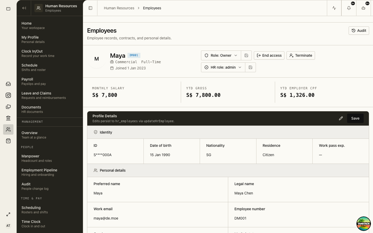Expand the HR role: admin dropdown

pyautogui.click(x=223, y=67)
